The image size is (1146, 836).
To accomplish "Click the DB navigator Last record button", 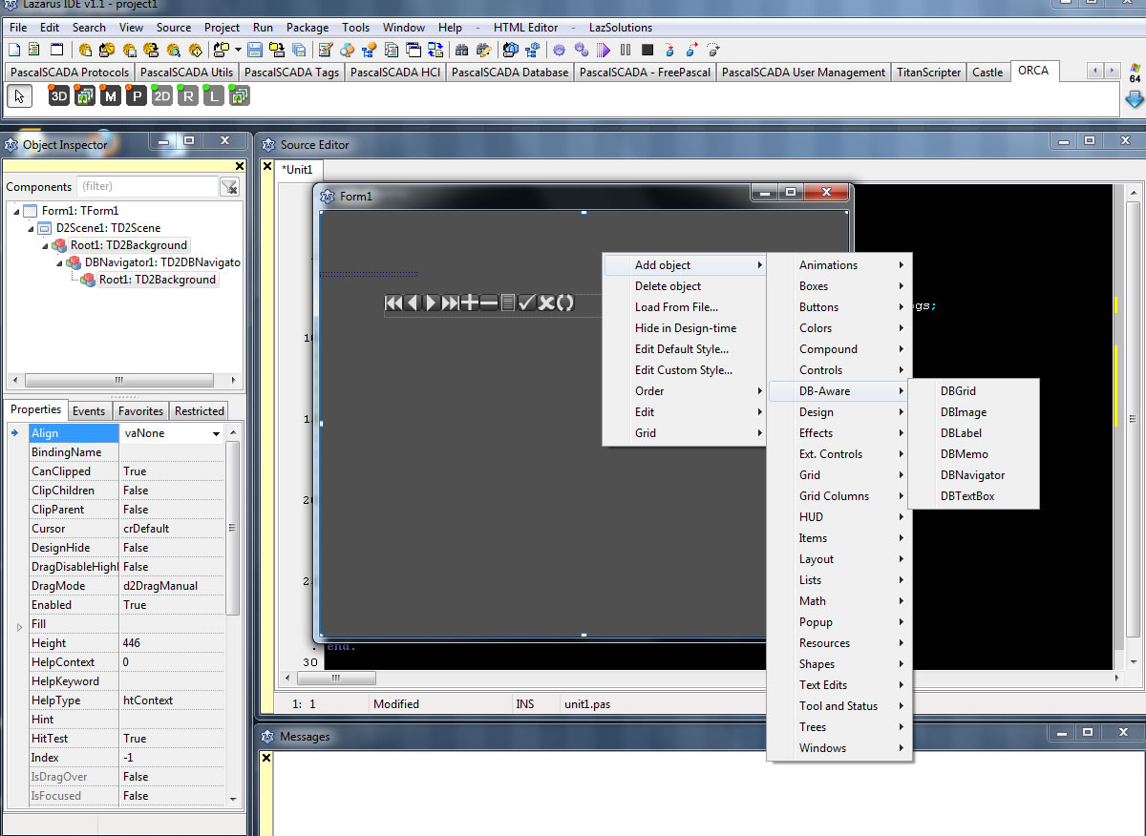I will coord(451,303).
